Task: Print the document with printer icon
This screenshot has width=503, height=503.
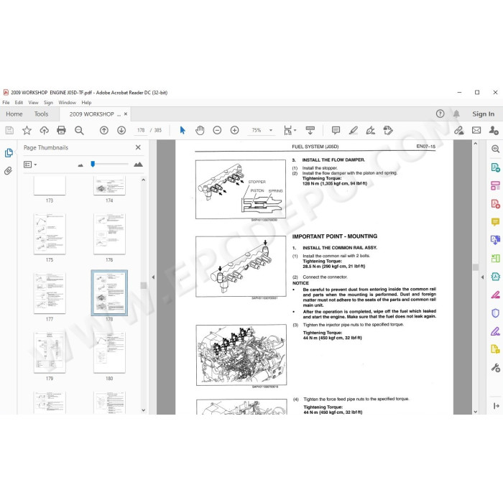Action: [61, 130]
